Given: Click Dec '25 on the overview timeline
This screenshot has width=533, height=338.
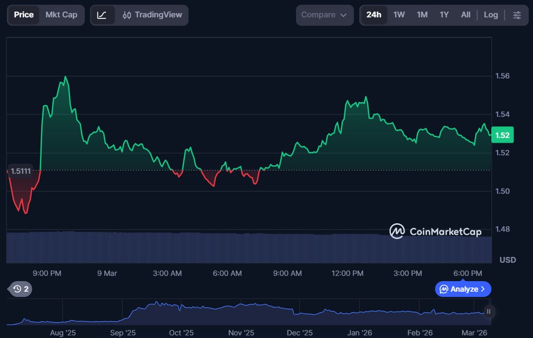Looking at the screenshot, I should point(300,333).
